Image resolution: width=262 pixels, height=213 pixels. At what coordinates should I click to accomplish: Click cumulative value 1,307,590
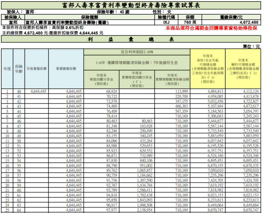145,181
